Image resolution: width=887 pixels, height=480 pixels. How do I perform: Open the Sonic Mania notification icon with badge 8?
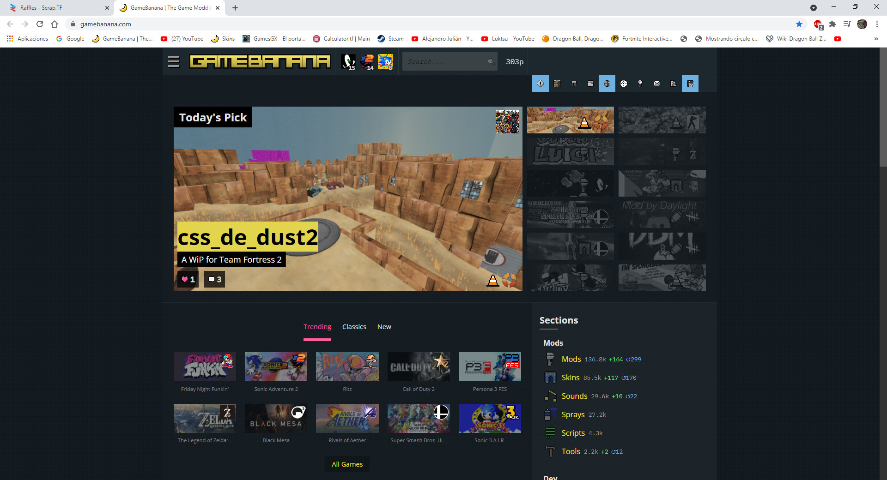coord(385,60)
